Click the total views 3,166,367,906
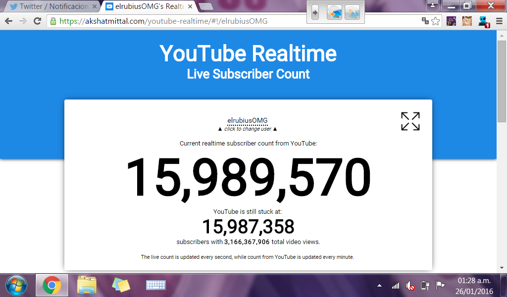 247,242
